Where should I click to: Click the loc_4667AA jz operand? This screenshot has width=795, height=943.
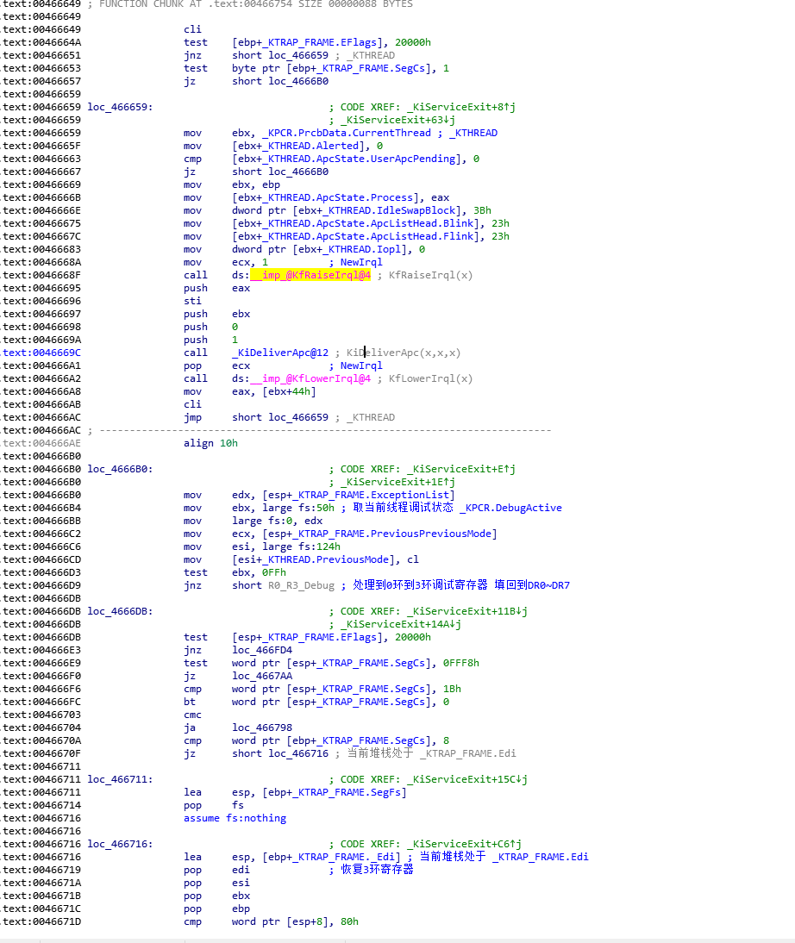262,676
